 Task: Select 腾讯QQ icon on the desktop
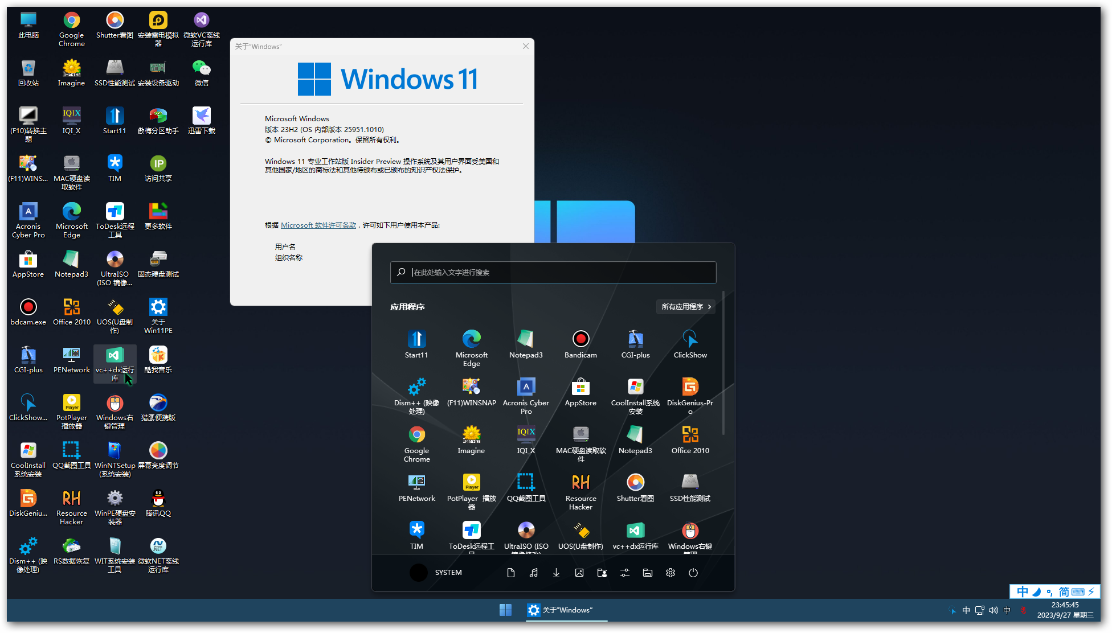pyautogui.click(x=158, y=503)
